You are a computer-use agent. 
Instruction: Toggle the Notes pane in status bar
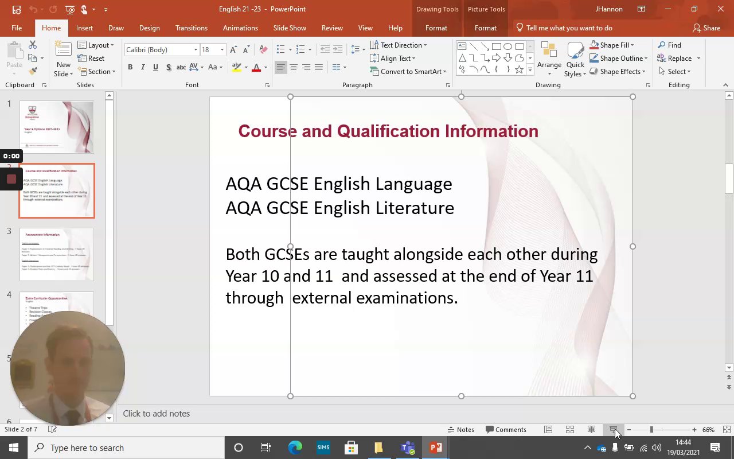[461, 430]
